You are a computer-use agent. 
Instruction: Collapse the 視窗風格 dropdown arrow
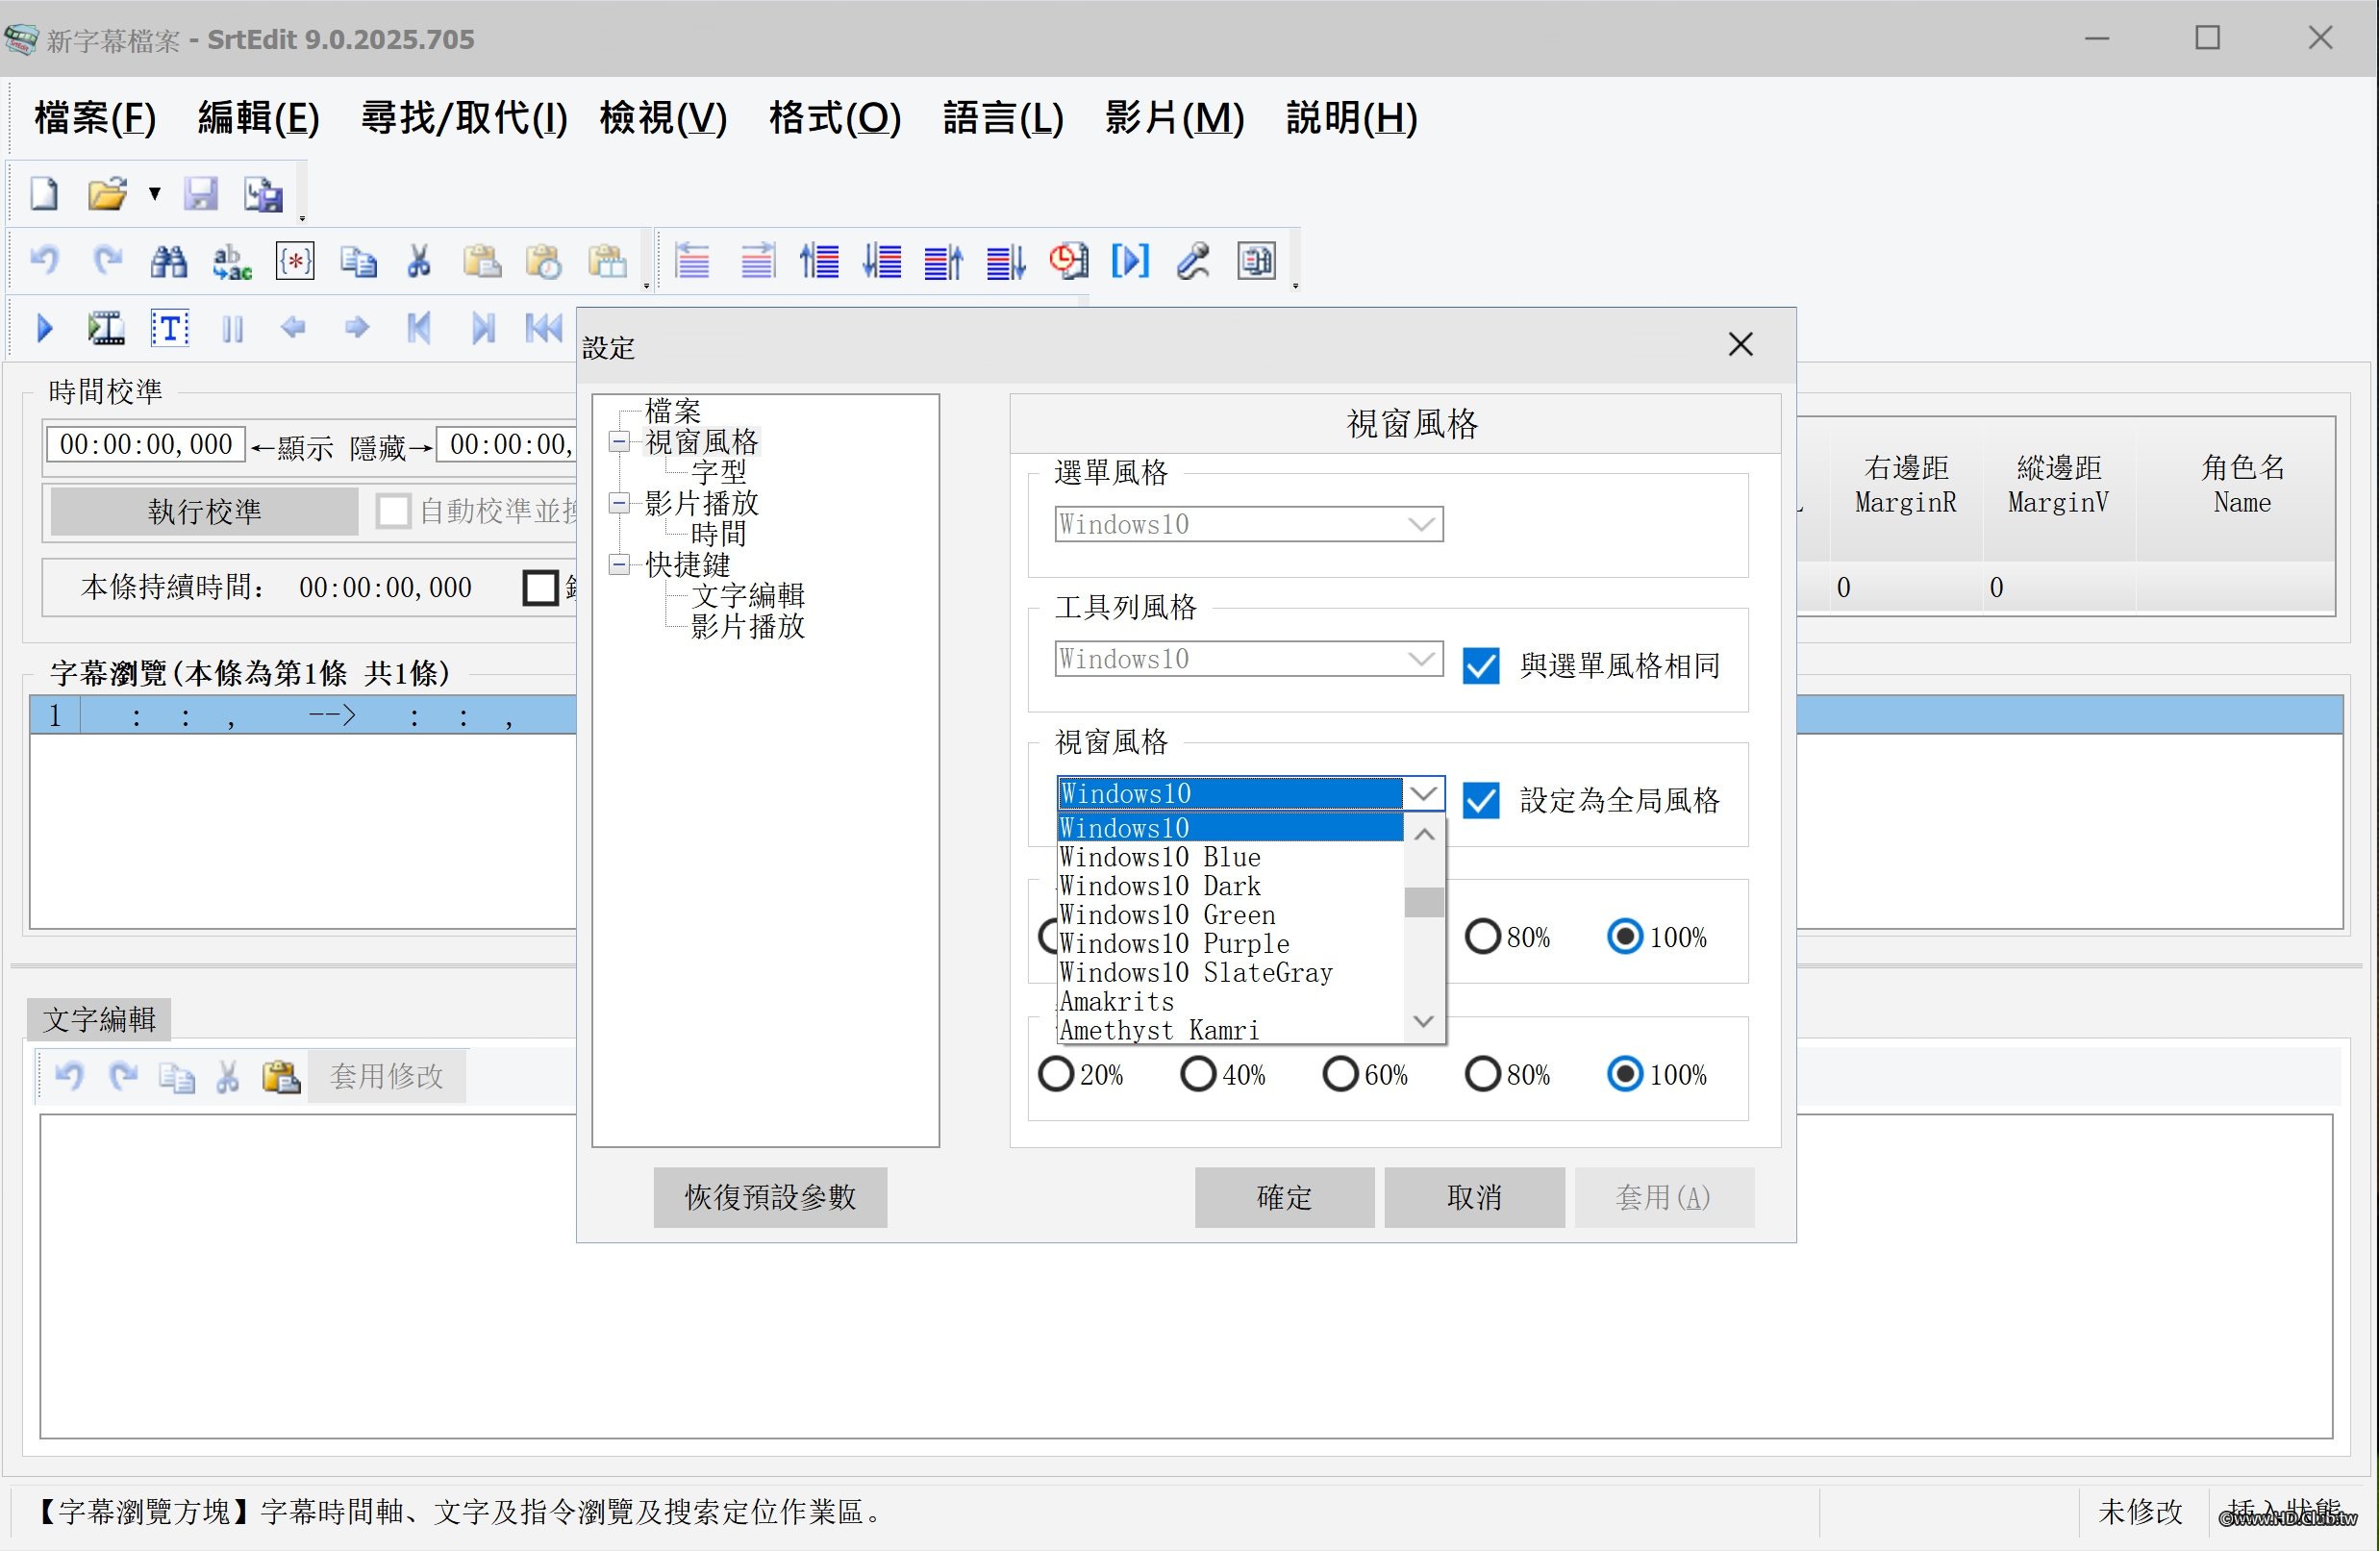point(1423,793)
